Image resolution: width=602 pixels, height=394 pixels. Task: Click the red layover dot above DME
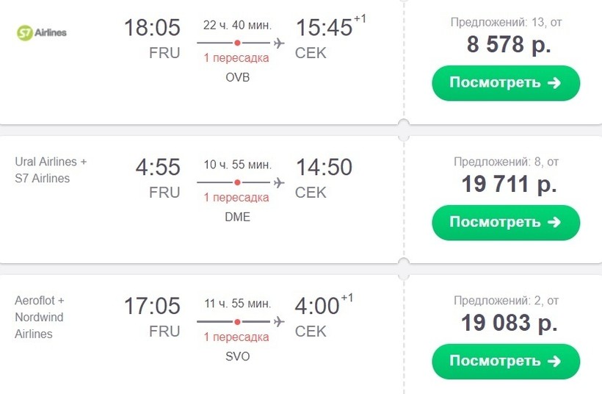click(237, 182)
